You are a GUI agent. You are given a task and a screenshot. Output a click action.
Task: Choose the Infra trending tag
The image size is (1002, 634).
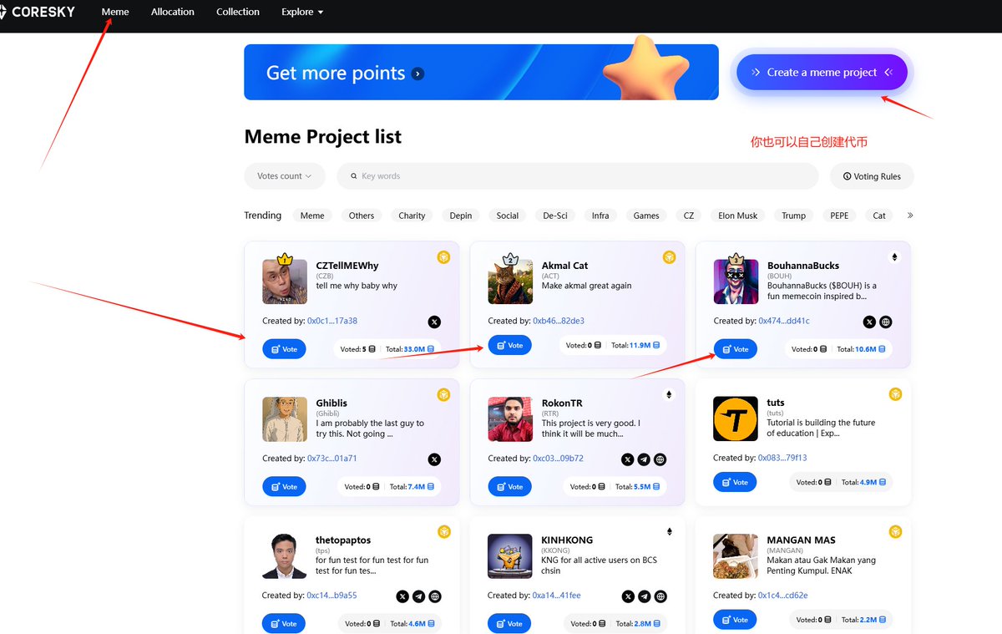600,216
